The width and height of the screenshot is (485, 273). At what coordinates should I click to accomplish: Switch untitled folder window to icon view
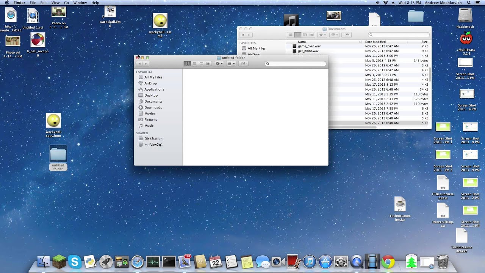coord(187,64)
